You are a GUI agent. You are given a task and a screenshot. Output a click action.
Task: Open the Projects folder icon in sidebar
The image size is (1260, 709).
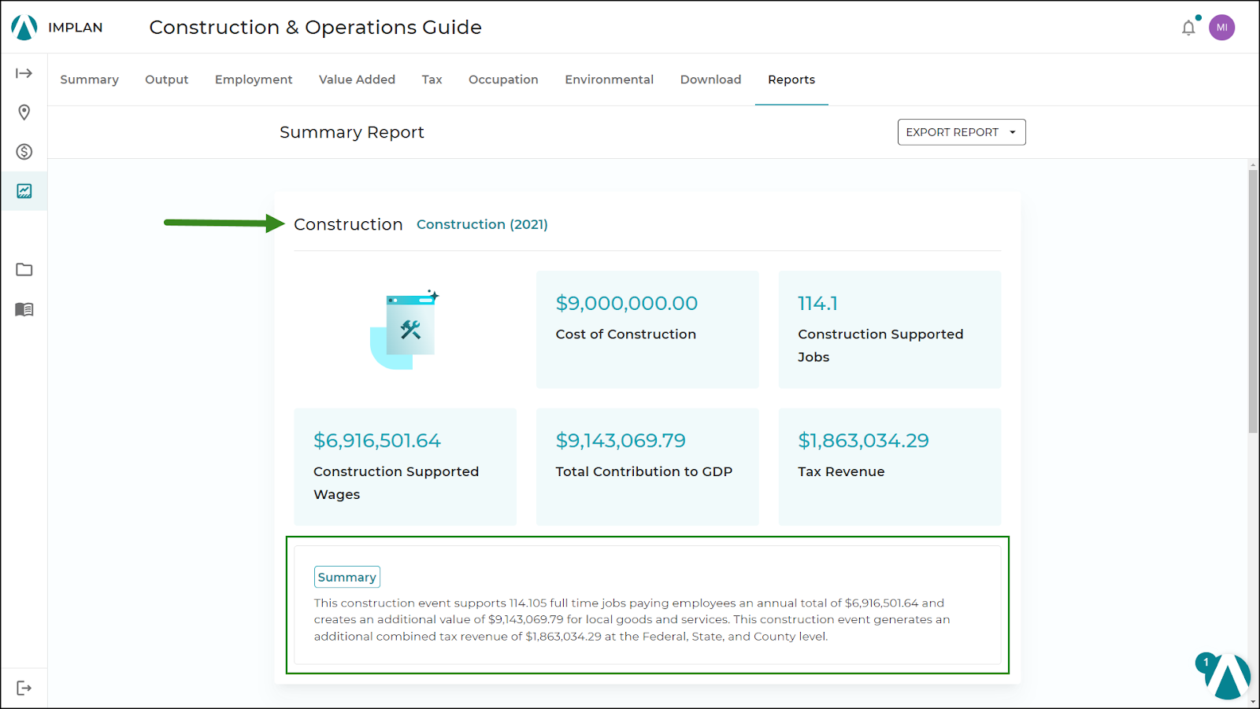pyautogui.click(x=24, y=269)
